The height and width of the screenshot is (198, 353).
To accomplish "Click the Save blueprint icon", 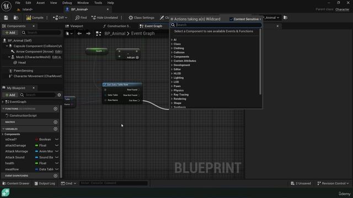I will point(6,18).
